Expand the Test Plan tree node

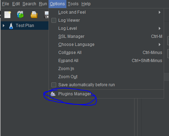(4, 26)
